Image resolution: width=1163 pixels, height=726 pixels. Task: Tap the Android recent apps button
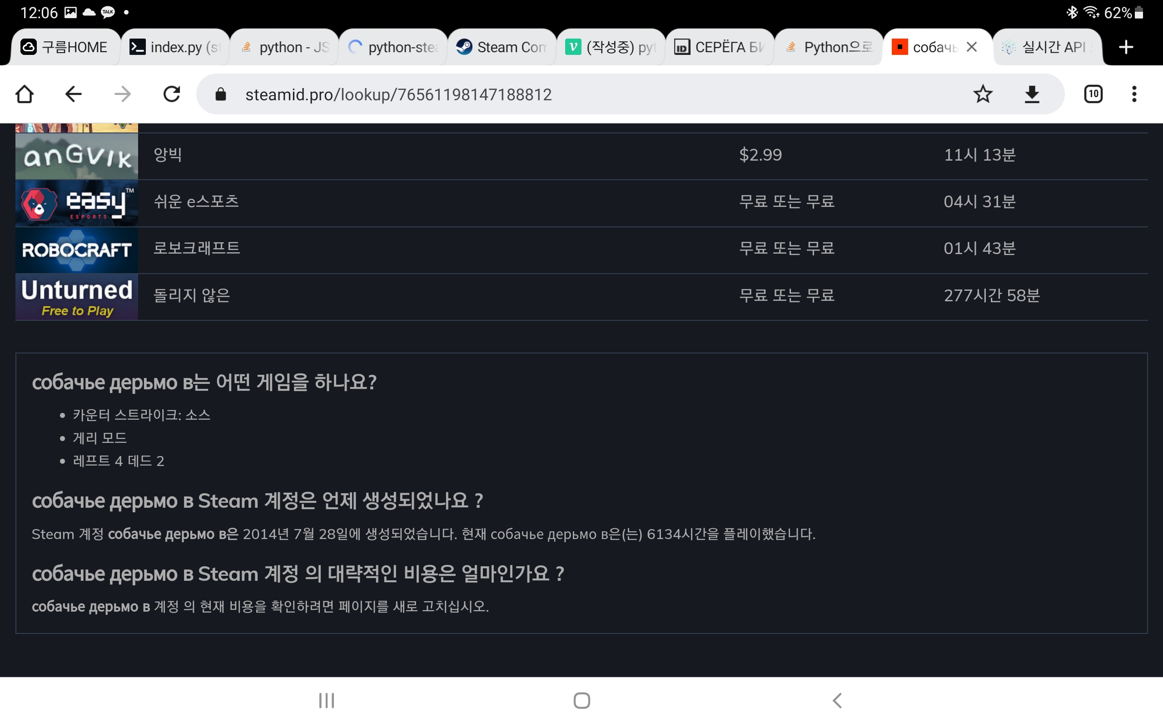[327, 701]
